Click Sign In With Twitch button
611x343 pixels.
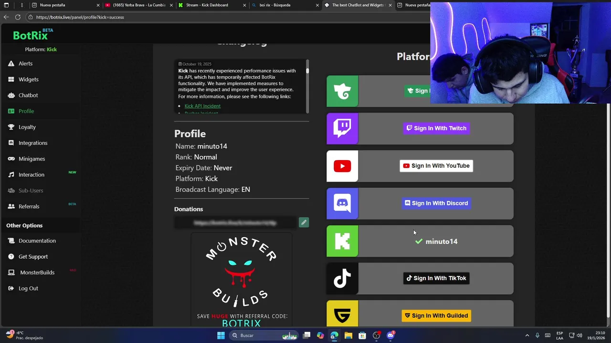(x=436, y=128)
